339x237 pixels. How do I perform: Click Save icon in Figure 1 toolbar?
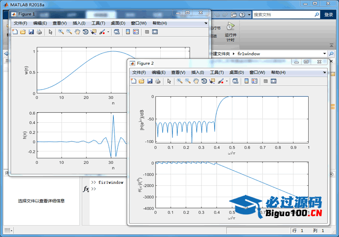(x=31, y=32)
